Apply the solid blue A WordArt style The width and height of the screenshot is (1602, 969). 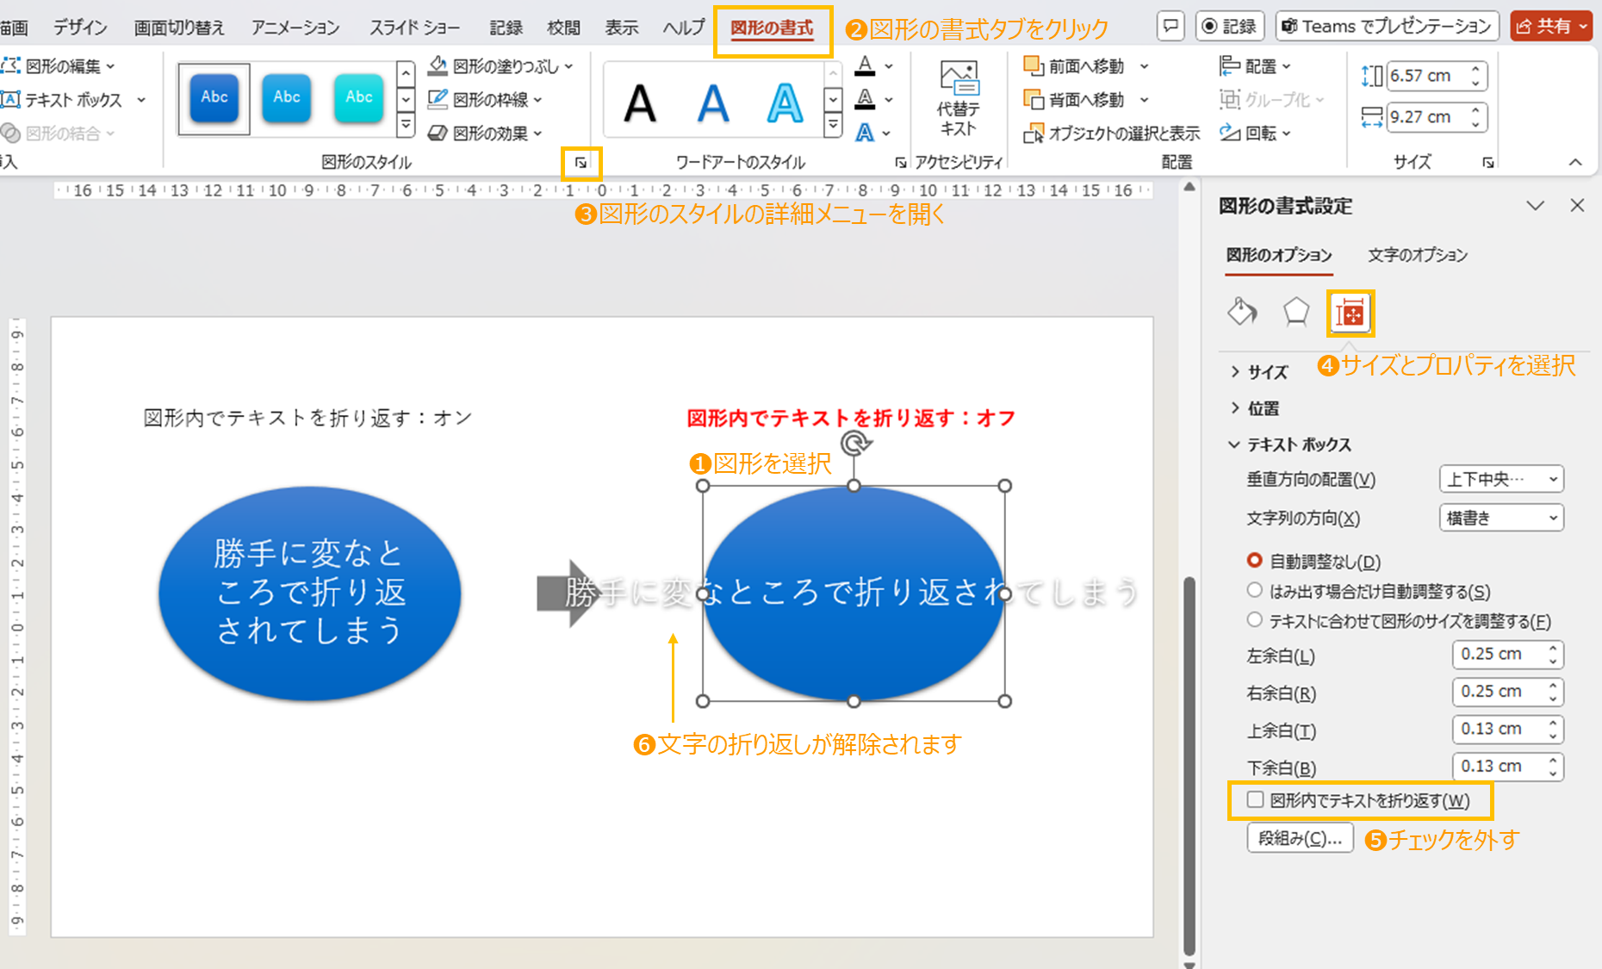point(712,103)
